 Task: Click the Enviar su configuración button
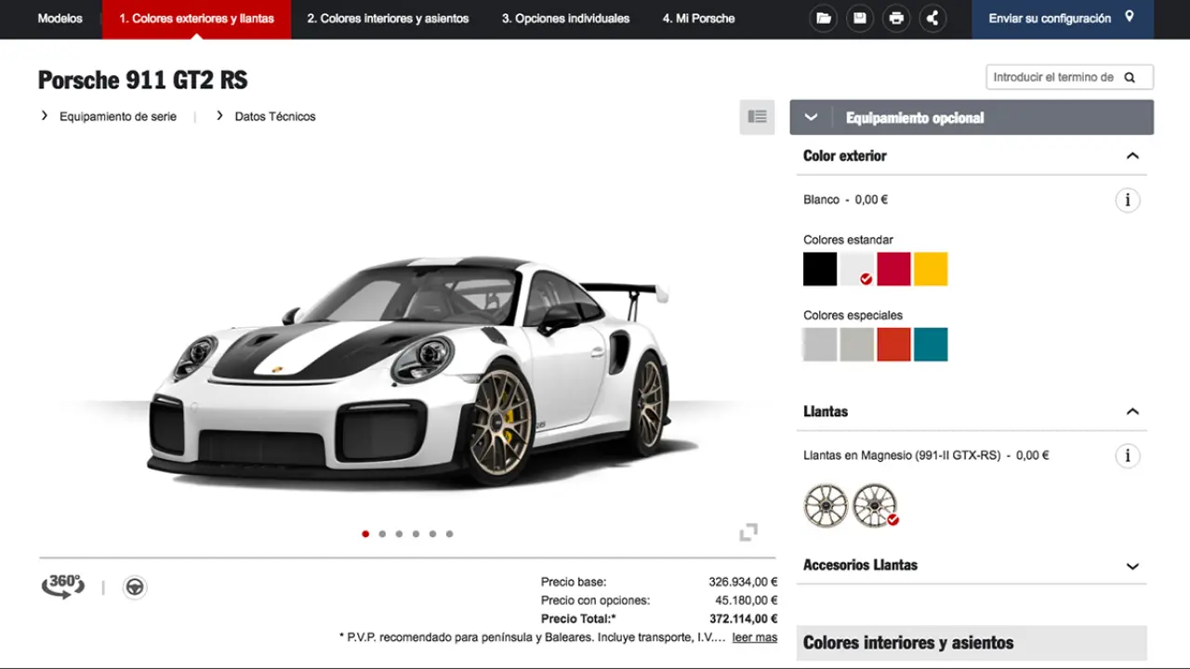[1061, 19]
